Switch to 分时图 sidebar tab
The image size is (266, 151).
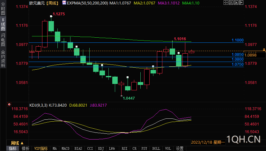(3, 9)
